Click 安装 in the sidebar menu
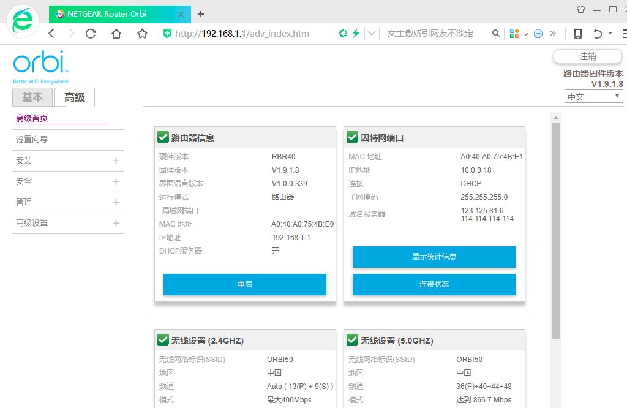Viewport: 627px width, 408px height. [x=24, y=161]
